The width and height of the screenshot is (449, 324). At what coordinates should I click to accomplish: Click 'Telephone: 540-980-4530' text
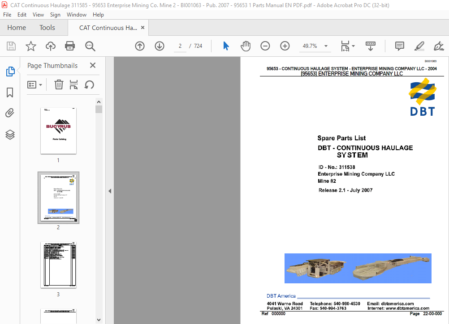pyautogui.click(x=335, y=304)
